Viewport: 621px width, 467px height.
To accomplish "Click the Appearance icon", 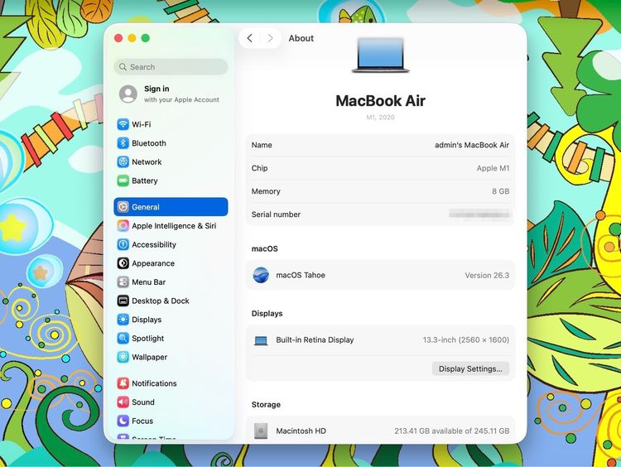I will (123, 263).
